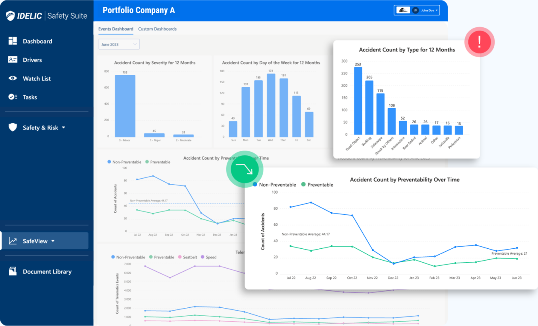538x326 pixels.
Task: Select the Fri bar labeled 113
Action: point(296,116)
